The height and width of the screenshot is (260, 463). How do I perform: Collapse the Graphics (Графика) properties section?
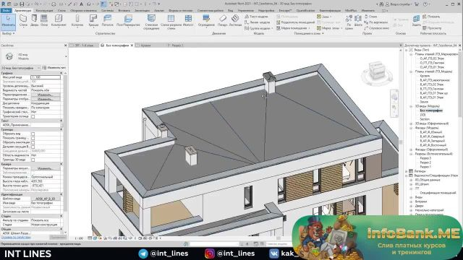61,73
